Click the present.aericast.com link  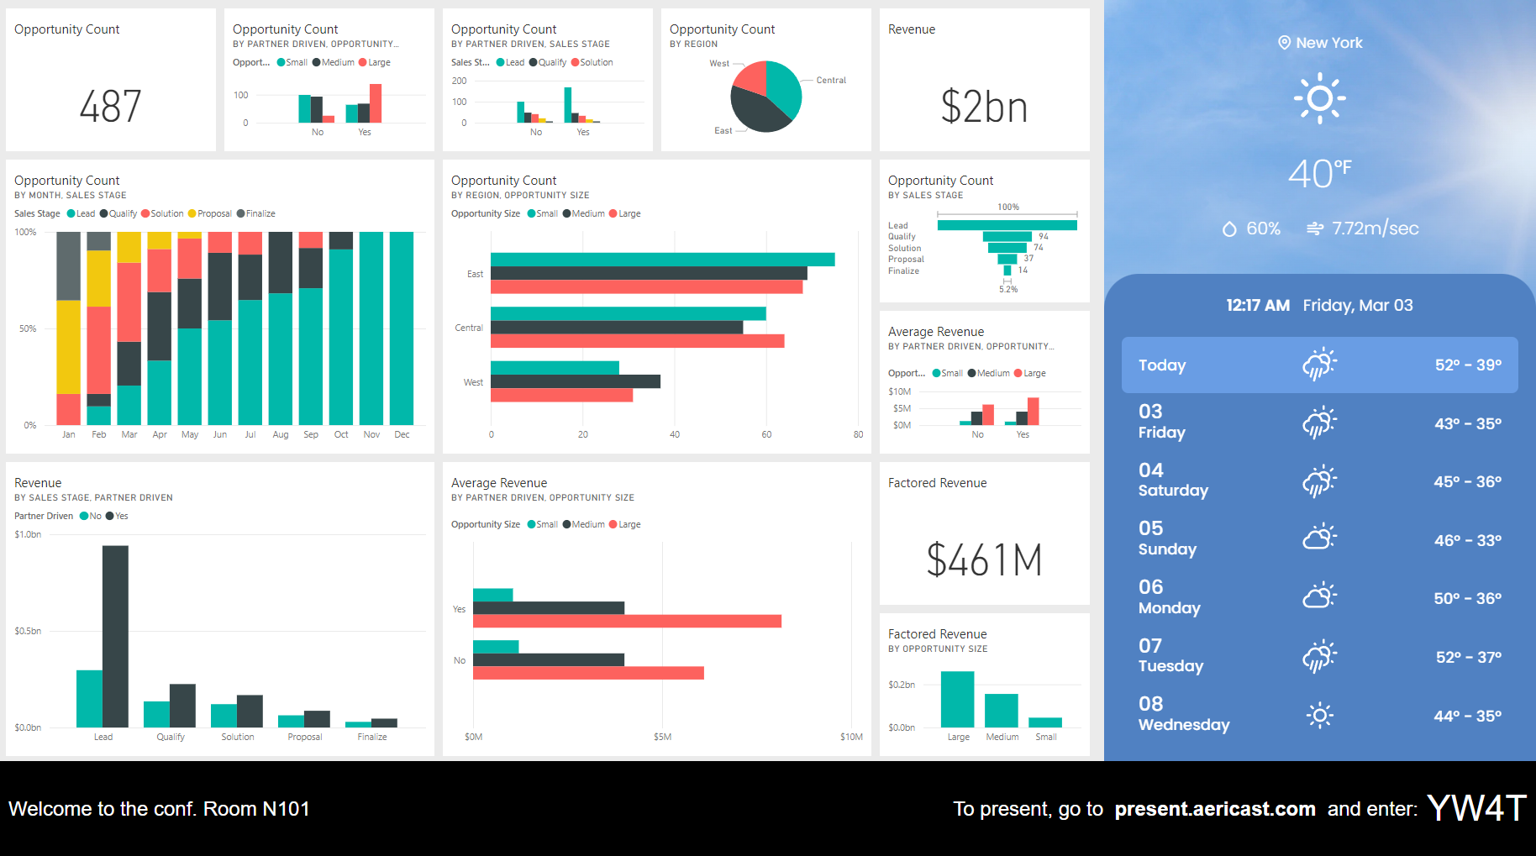coord(1214,809)
